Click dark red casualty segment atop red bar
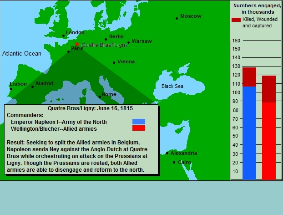The height and width of the screenshot is (215, 283). [269, 89]
